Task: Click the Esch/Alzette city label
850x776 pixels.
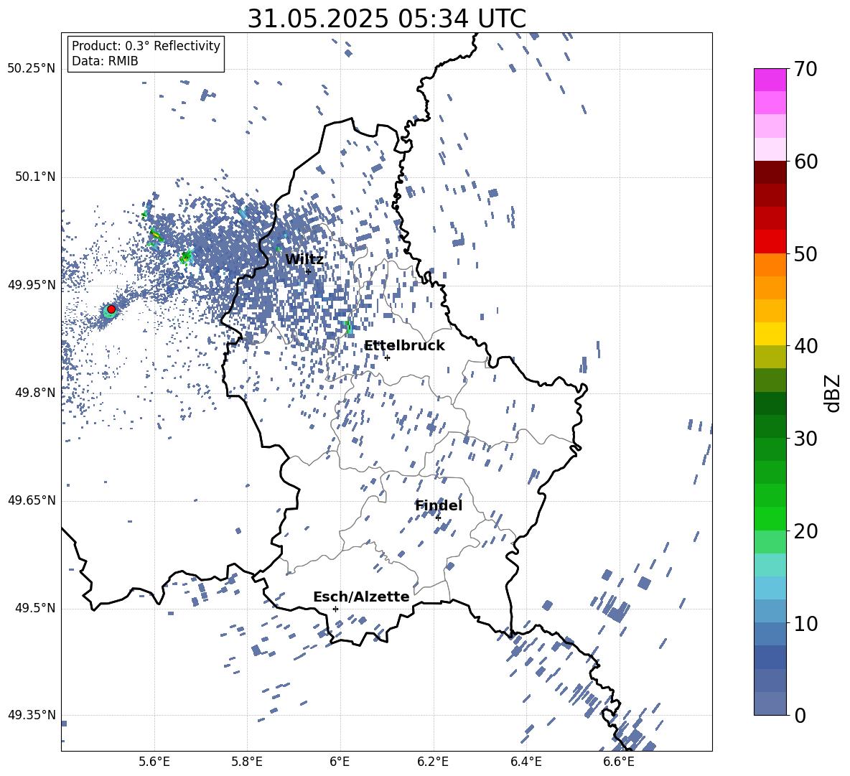Action: pyautogui.click(x=361, y=597)
